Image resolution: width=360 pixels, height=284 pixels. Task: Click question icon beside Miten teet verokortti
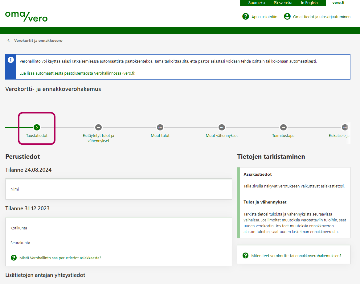click(245, 256)
